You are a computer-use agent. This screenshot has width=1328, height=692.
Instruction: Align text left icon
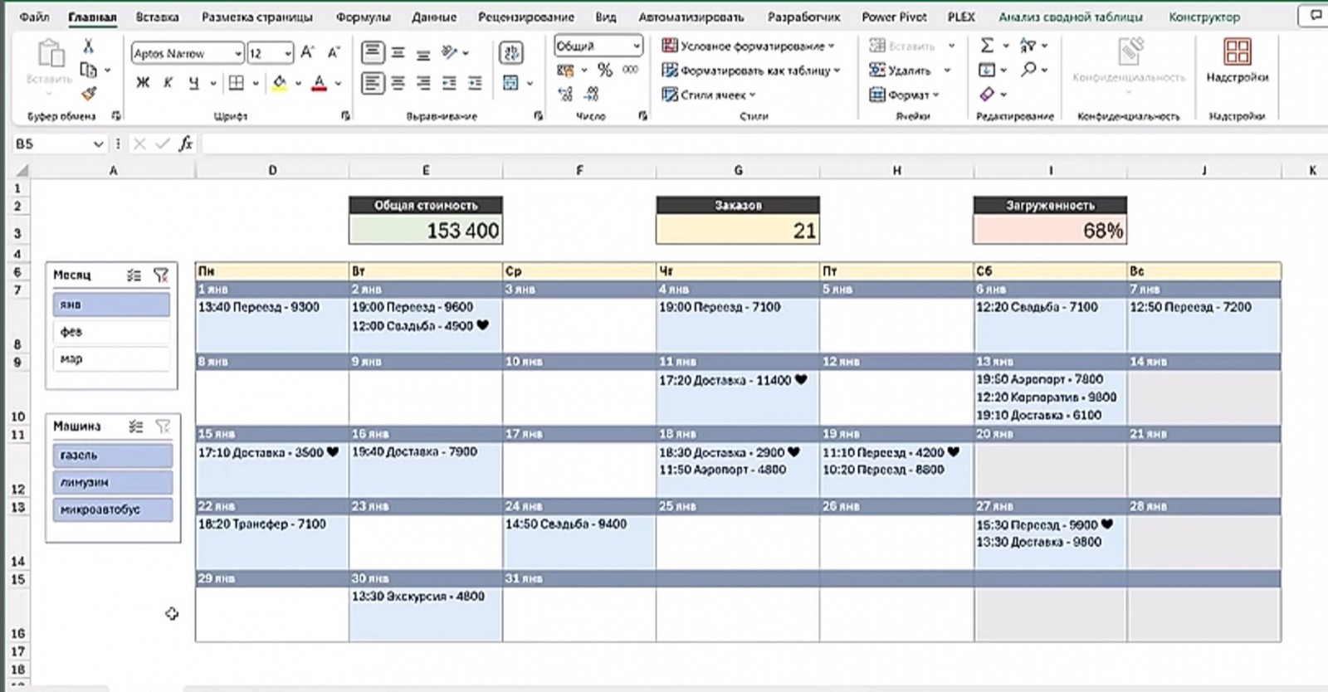373,83
